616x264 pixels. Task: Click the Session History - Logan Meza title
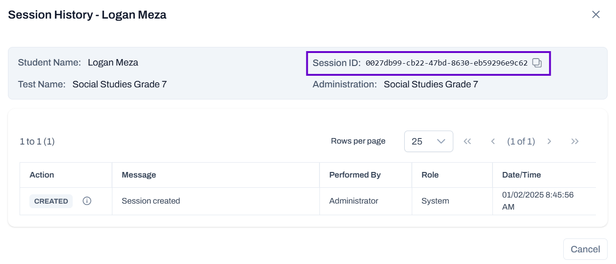pos(87,14)
